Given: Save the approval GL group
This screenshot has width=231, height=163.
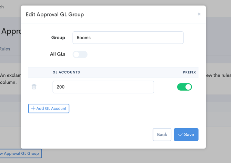Looking at the screenshot, I should pos(186,135).
